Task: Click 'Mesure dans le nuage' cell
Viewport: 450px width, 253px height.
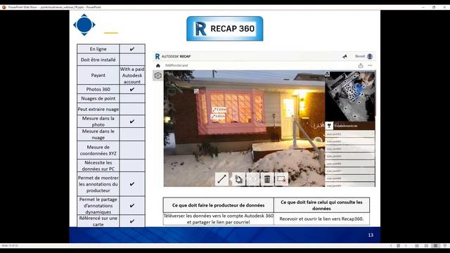Action: coord(98,134)
